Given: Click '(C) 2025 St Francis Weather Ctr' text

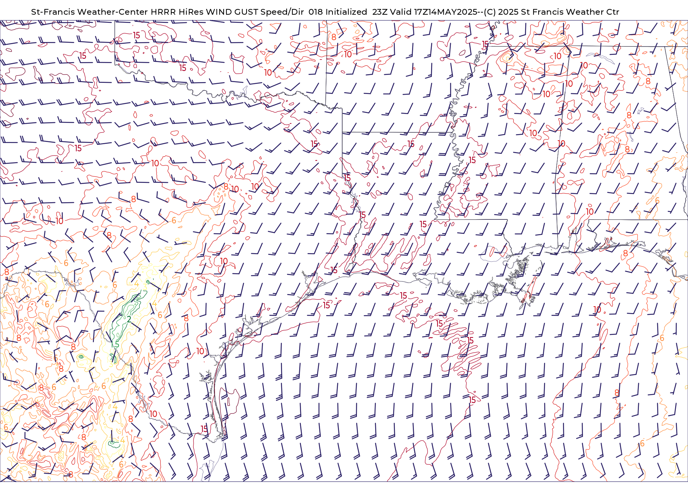Looking at the screenshot, I should pyautogui.click(x=551, y=12).
